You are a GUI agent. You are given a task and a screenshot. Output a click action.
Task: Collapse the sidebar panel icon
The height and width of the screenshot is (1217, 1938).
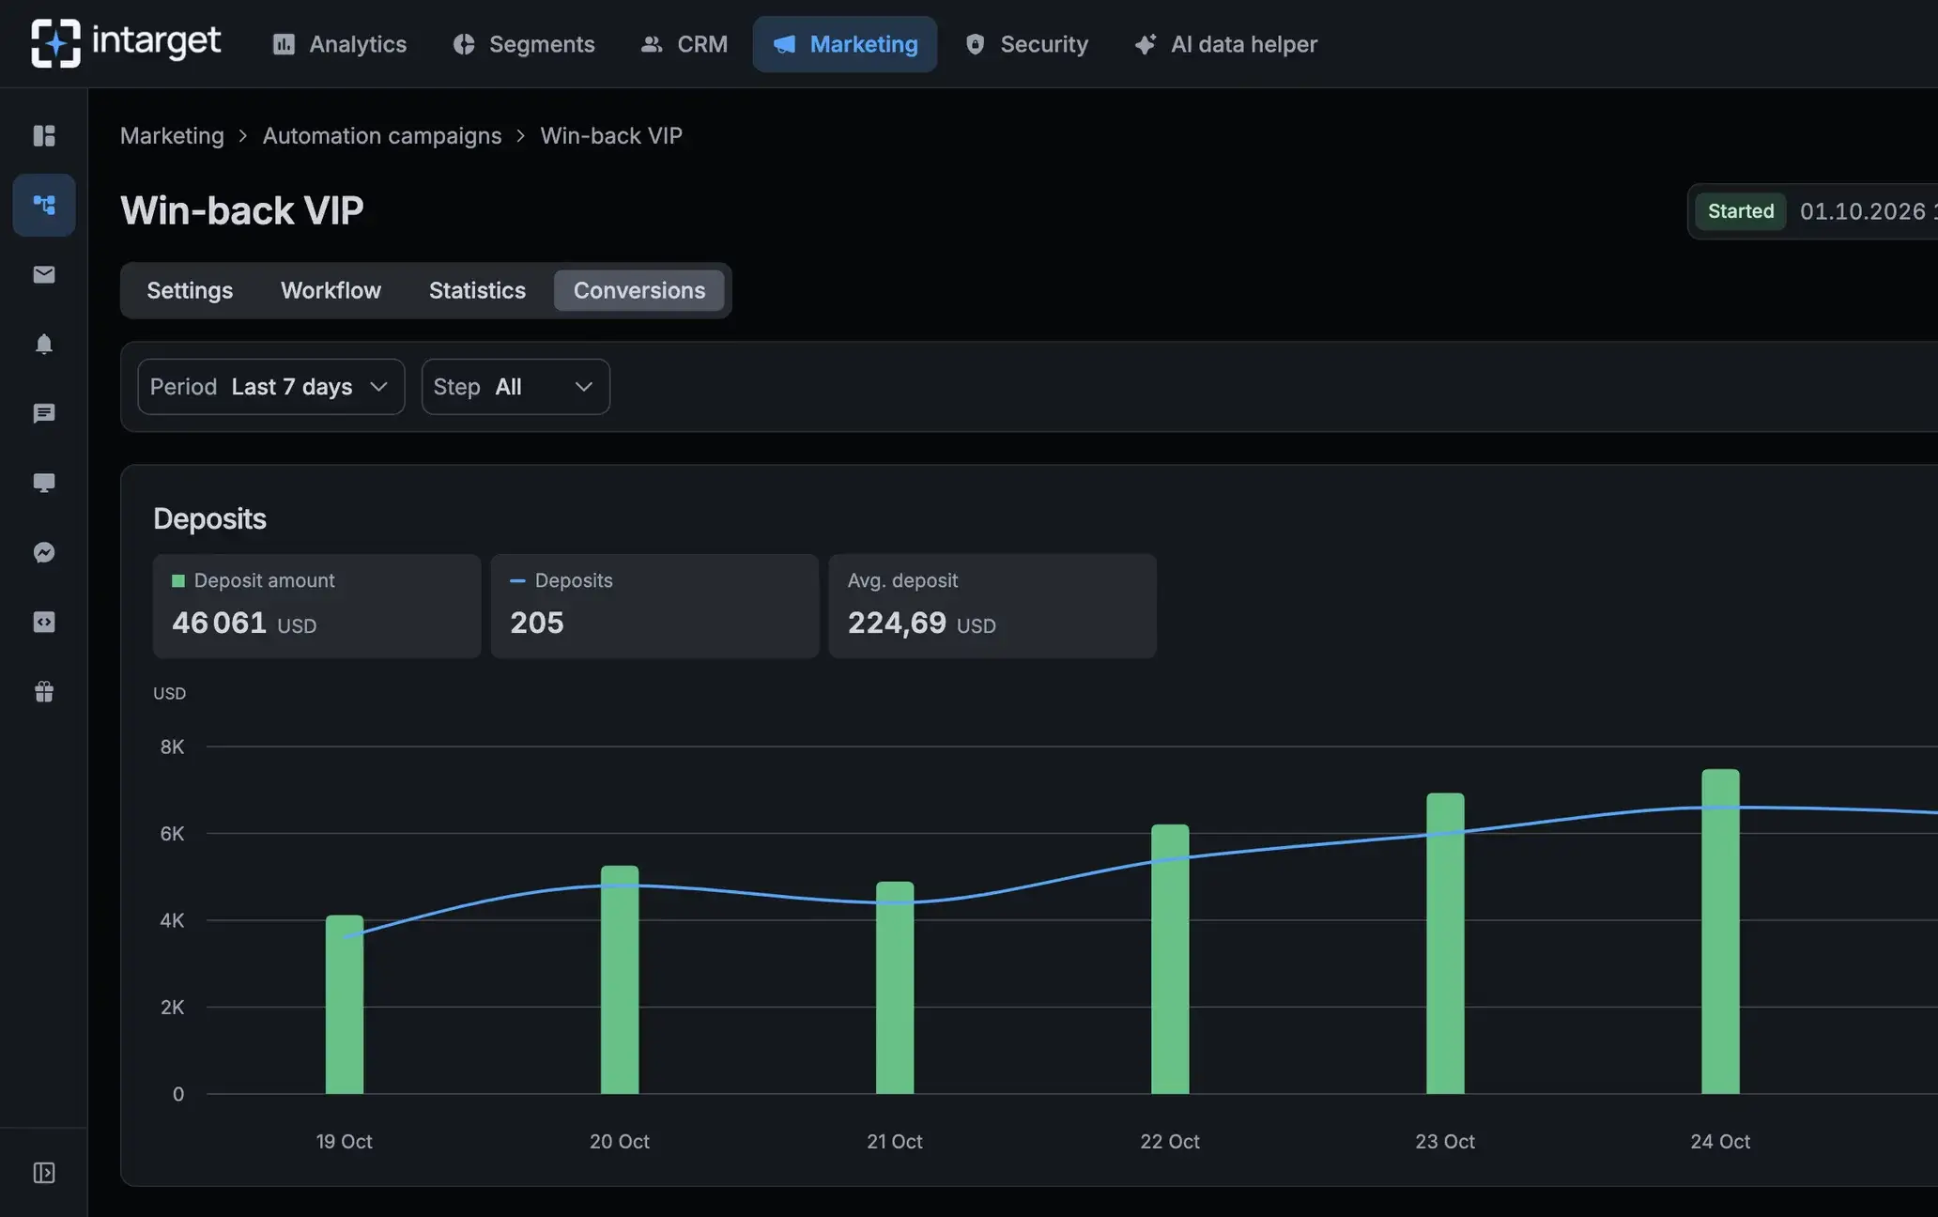[x=44, y=1173]
